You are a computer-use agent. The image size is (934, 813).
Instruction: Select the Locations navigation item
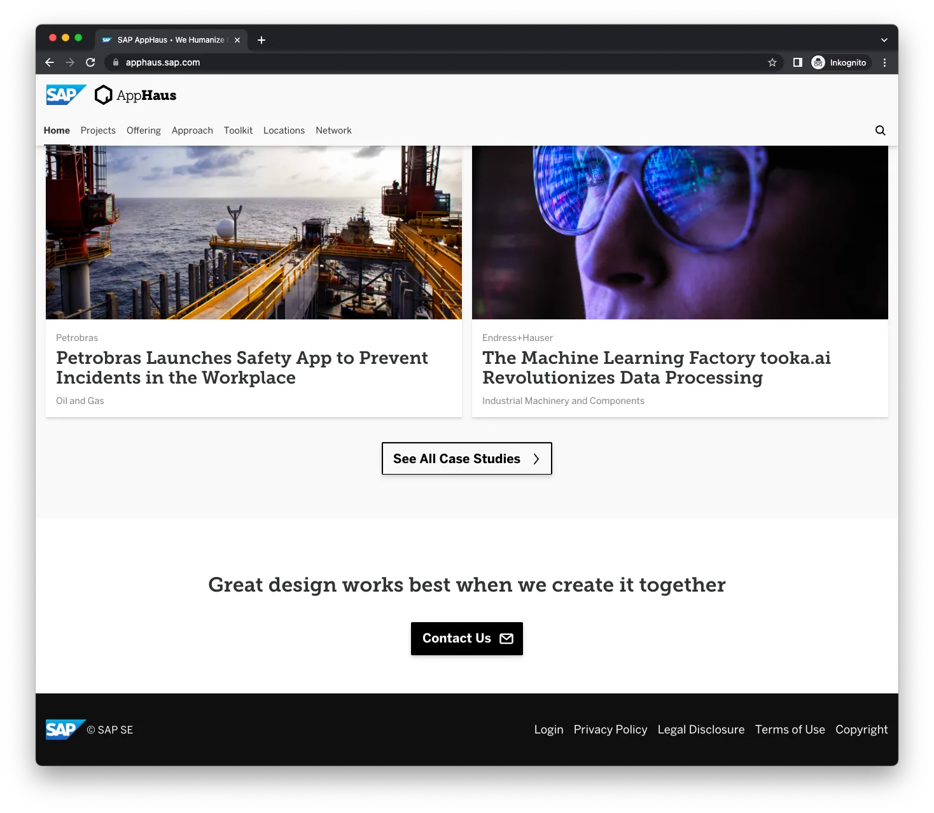[284, 130]
